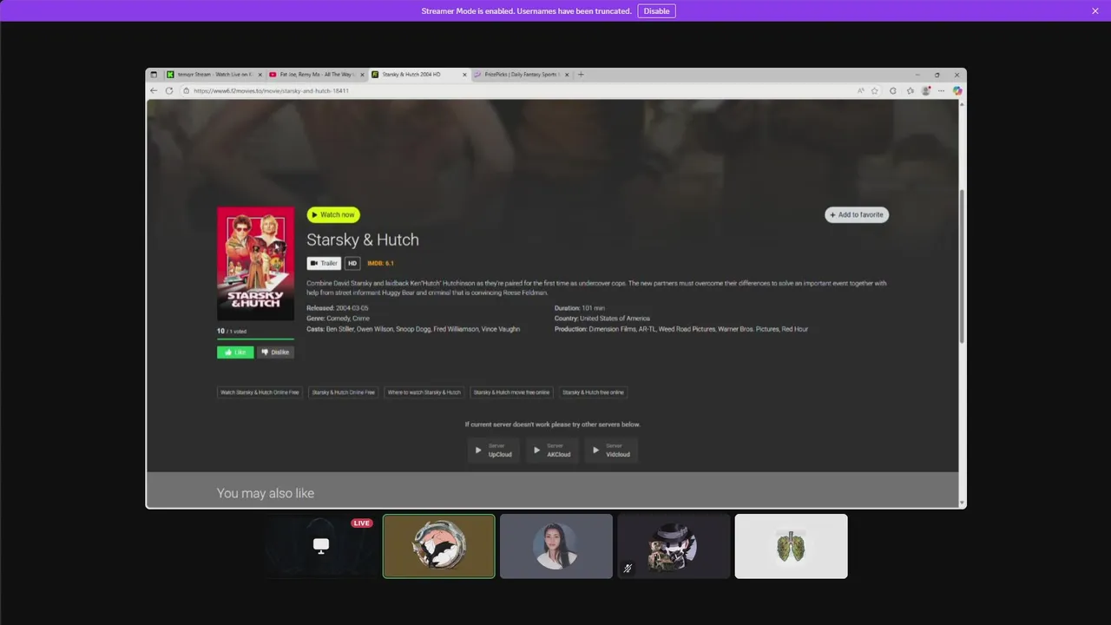Image resolution: width=1111 pixels, height=625 pixels.
Task: Close the Starsky & Hutch browser tab
Action: [464, 75]
